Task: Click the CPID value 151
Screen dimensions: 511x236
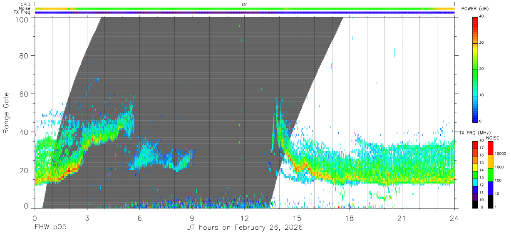Action: click(245, 5)
